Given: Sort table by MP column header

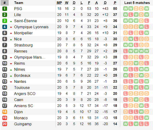Looking at the screenshot, I should click(59, 3).
